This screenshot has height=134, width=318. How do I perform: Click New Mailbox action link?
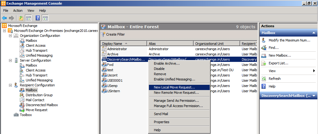pyautogui.click(x=280, y=56)
